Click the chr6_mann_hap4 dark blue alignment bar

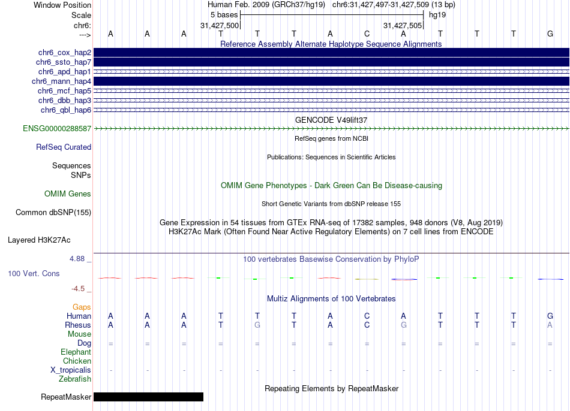(x=331, y=81)
